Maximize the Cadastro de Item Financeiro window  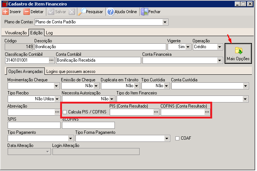coord(244,4)
